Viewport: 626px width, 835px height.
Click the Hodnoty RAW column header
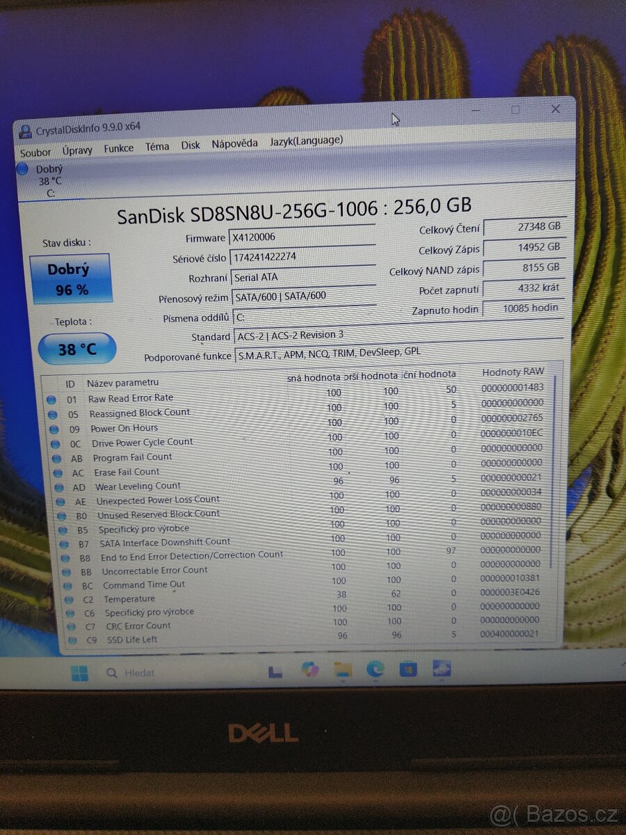pos(513,372)
